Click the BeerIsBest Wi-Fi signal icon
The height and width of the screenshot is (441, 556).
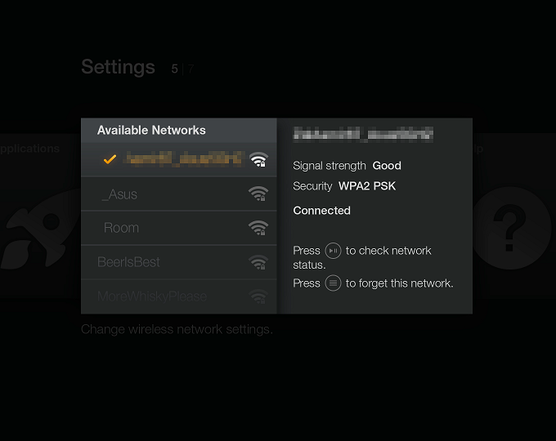(x=258, y=262)
